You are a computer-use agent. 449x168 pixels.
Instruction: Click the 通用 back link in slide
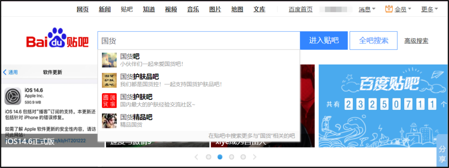(10, 72)
